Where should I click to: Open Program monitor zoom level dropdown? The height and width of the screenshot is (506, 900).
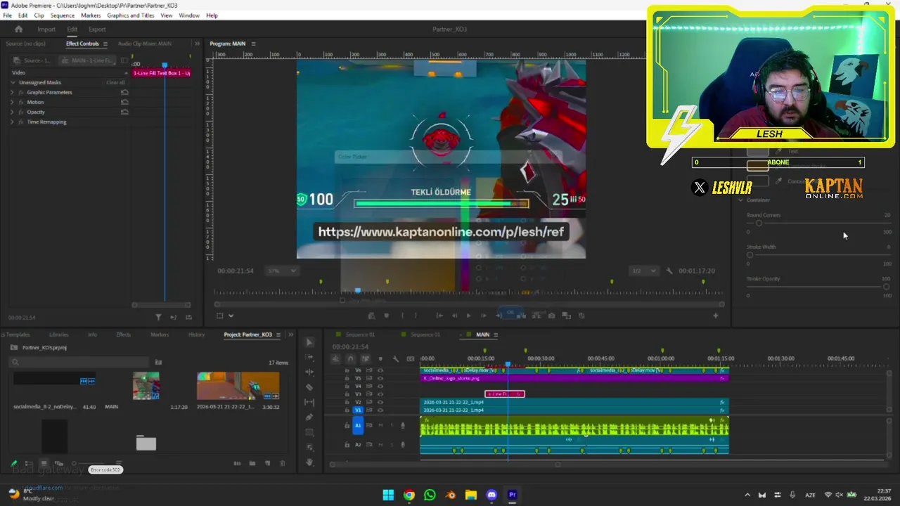(282, 271)
